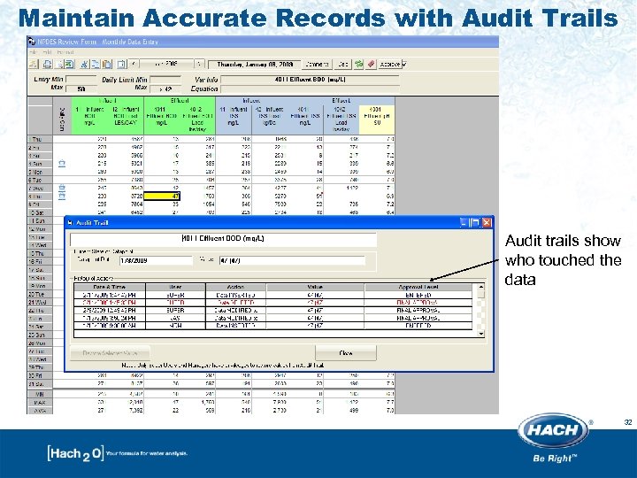Click the Print icon in the toolbar

(x=48, y=64)
